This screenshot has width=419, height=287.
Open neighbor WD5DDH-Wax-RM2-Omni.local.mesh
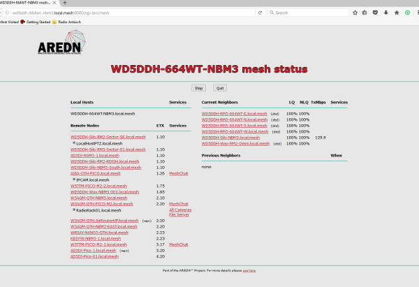tap(236, 144)
